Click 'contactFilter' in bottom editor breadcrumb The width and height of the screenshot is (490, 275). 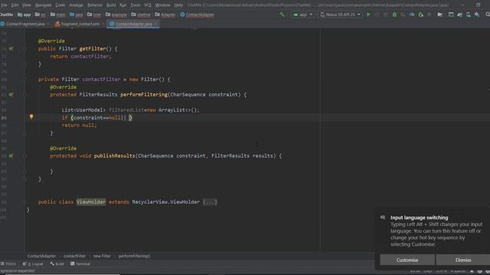click(x=74, y=256)
